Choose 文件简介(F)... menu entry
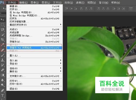Screen dimensions: 136x100 coord(35,76)
